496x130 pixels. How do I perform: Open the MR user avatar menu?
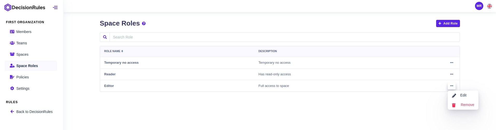tap(479, 6)
